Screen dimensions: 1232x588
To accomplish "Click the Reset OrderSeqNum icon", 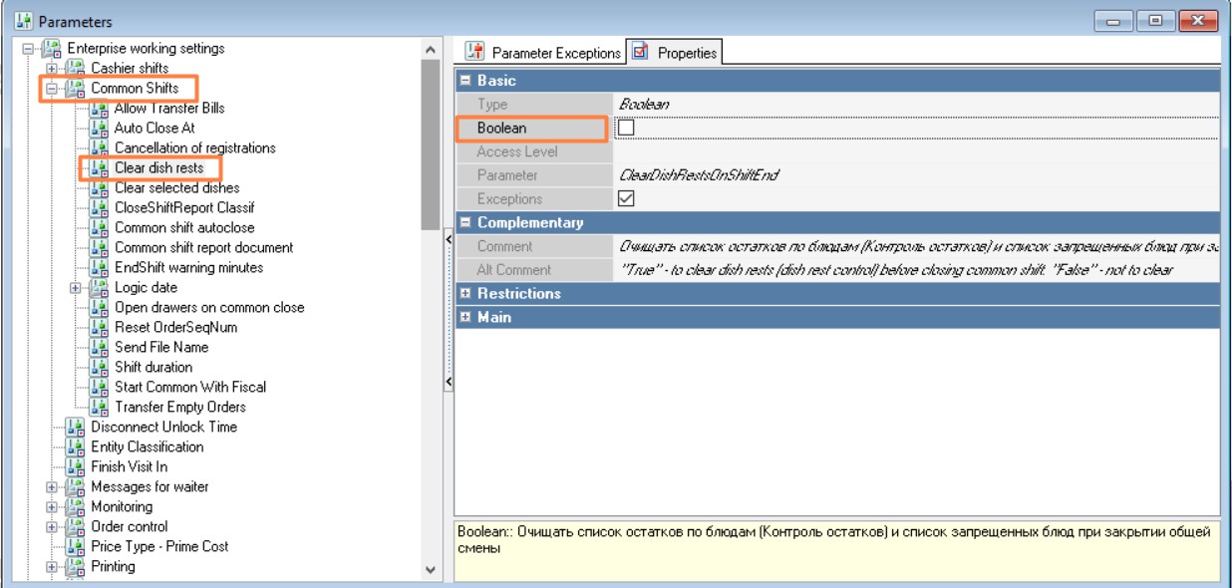I will [x=98, y=327].
